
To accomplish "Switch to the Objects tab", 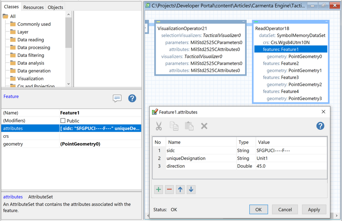I will (x=55, y=7).
